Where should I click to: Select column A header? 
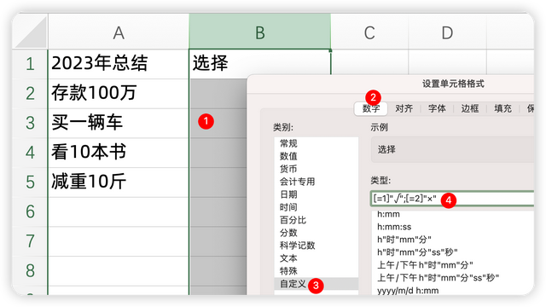coord(119,32)
